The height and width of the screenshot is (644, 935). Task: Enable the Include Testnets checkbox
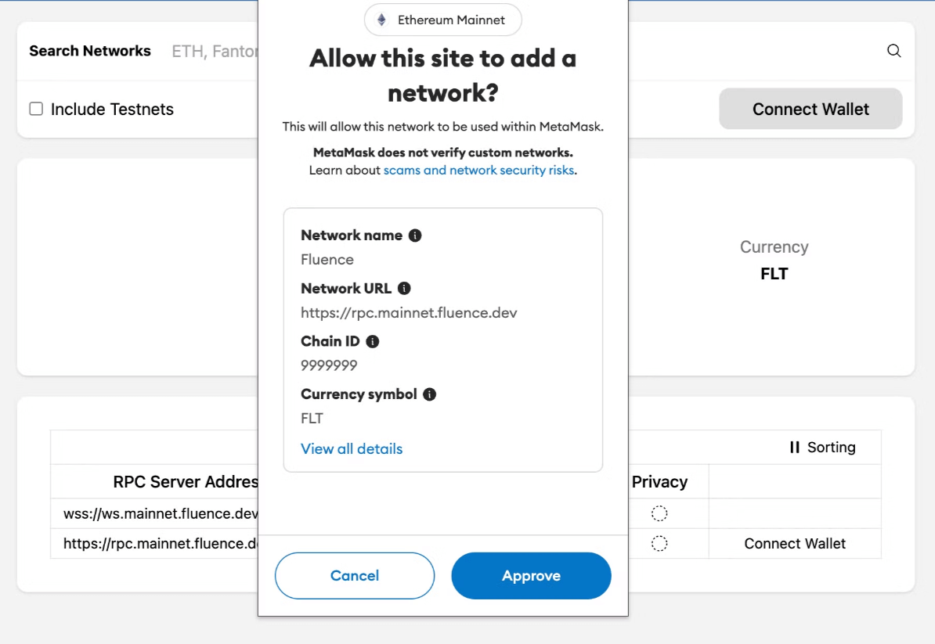(x=35, y=110)
